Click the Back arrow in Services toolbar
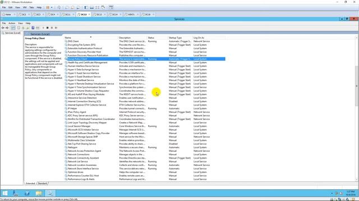 tap(3, 28)
